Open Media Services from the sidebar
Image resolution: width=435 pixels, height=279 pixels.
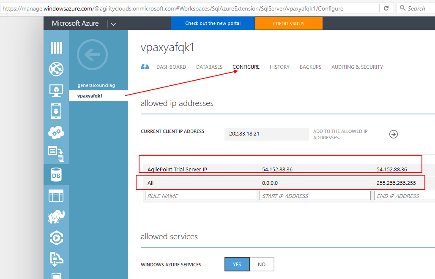[x=56, y=238]
